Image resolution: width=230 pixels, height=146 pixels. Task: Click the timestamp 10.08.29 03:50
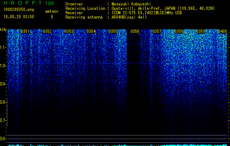coord(19,17)
